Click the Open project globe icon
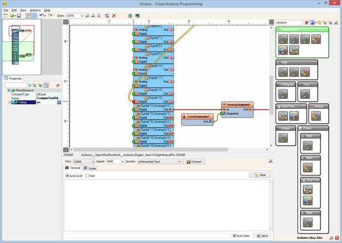The image size is (342, 243). pyautogui.click(x=12, y=15)
